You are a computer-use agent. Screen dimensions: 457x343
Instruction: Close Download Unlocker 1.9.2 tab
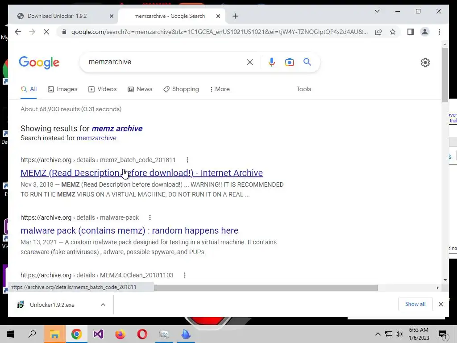pos(111,16)
